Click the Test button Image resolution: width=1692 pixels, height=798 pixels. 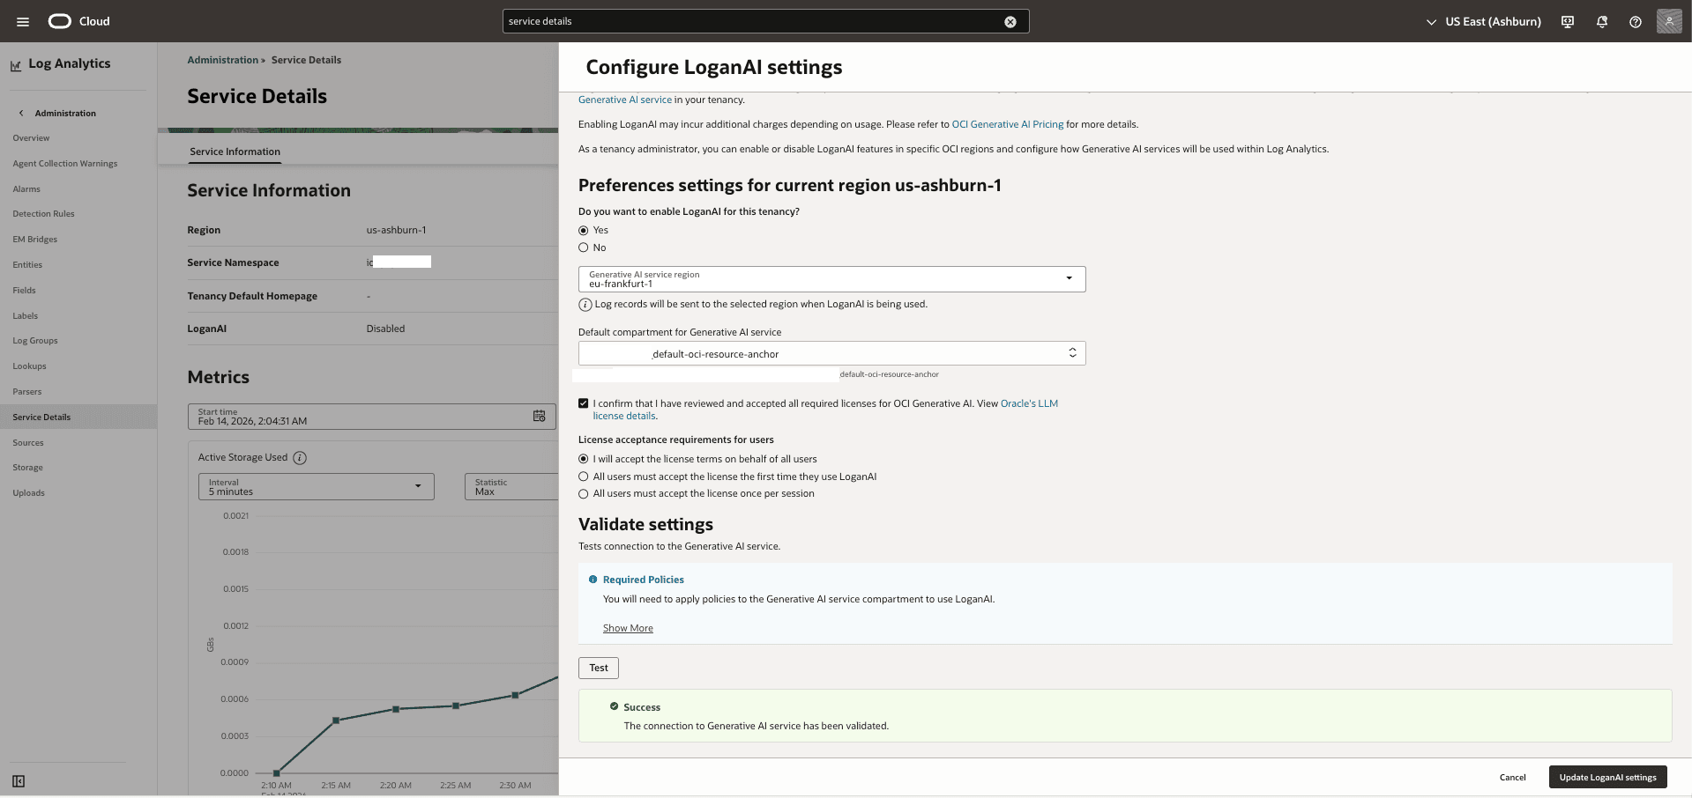click(x=599, y=668)
